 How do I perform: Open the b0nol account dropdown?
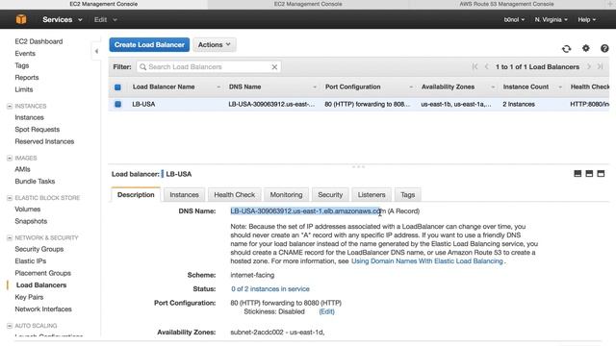(514, 19)
